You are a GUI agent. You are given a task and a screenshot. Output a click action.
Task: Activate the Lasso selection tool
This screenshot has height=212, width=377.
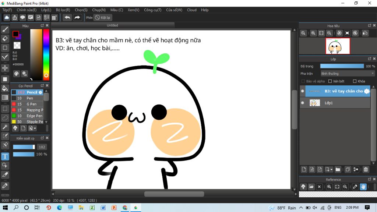pos(5,118)
